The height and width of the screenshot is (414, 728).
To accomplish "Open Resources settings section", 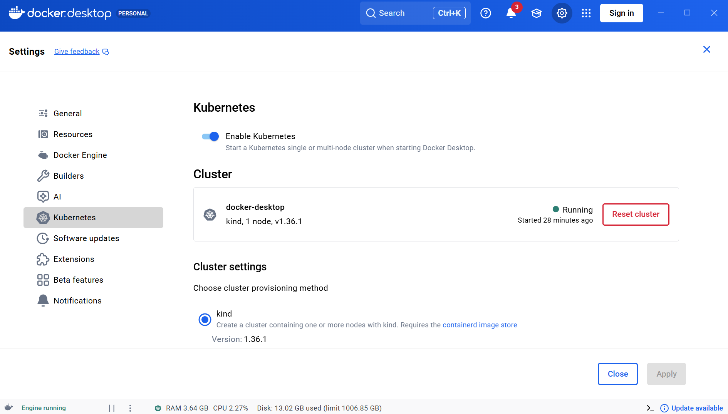I will pos(93,134).
